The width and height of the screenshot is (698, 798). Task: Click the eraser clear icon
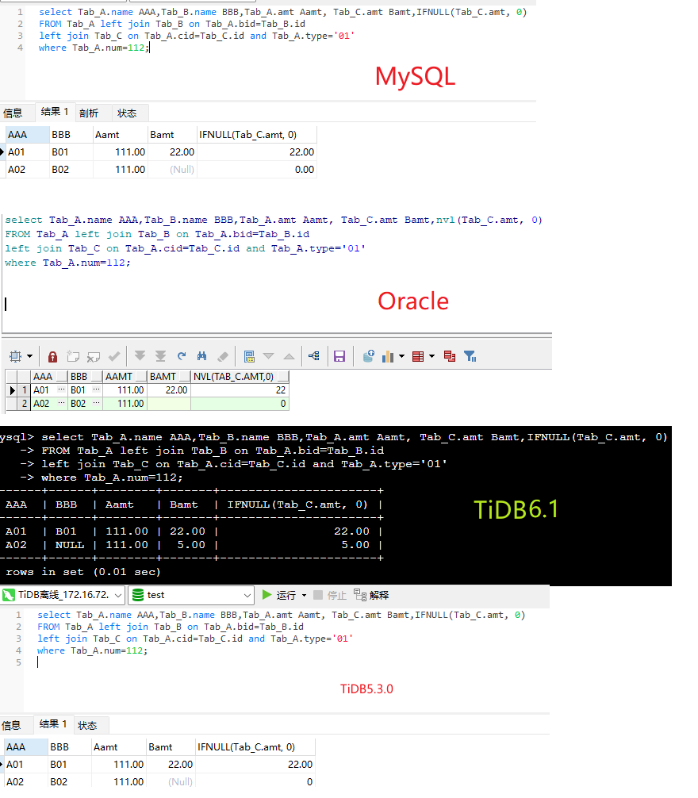click(222, 356)
